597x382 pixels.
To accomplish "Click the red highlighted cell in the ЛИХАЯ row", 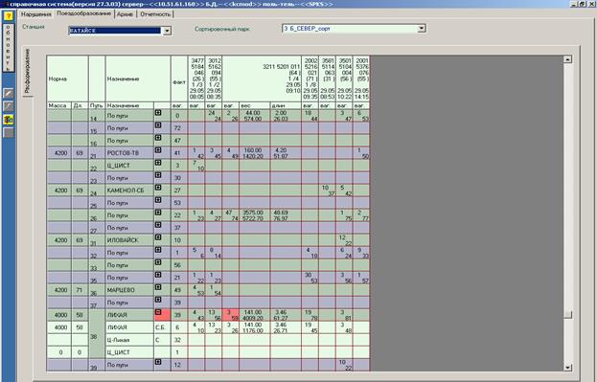I will (231, 315).
